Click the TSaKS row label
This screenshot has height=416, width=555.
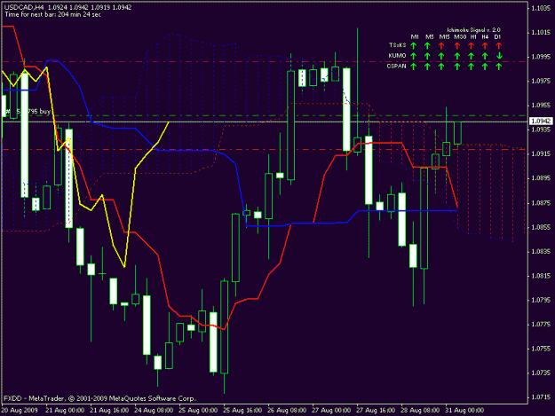pos(397,45)
